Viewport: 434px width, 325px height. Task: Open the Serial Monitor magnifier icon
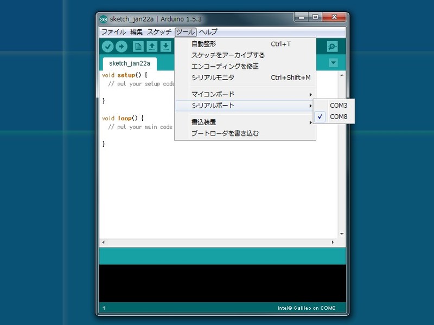[x=332, y=47]
